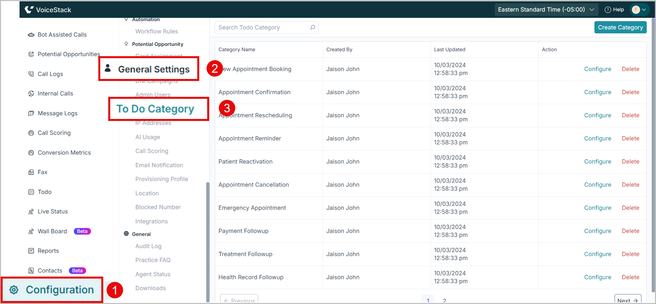Click the Automation section bulb icon
This screenshot has width=656, height=304.
pos(126,19)
